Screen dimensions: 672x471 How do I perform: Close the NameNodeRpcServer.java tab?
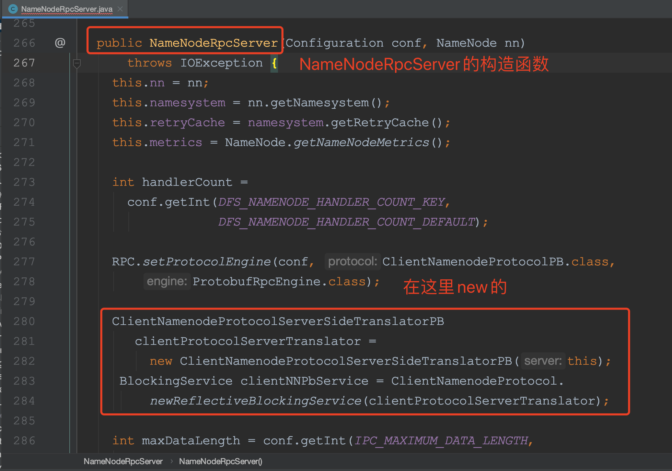[x=120, y=9]
